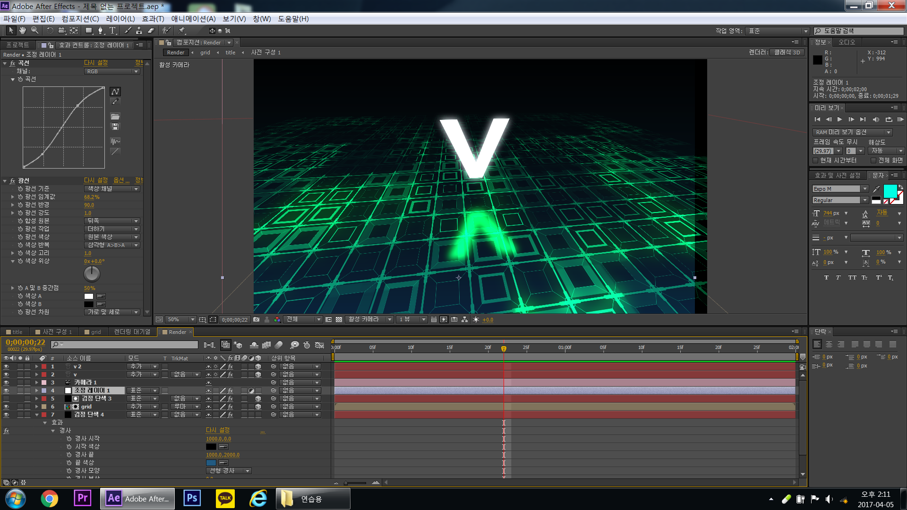
Task: Click the curves bezier point tool
Action: pos(115,92)
